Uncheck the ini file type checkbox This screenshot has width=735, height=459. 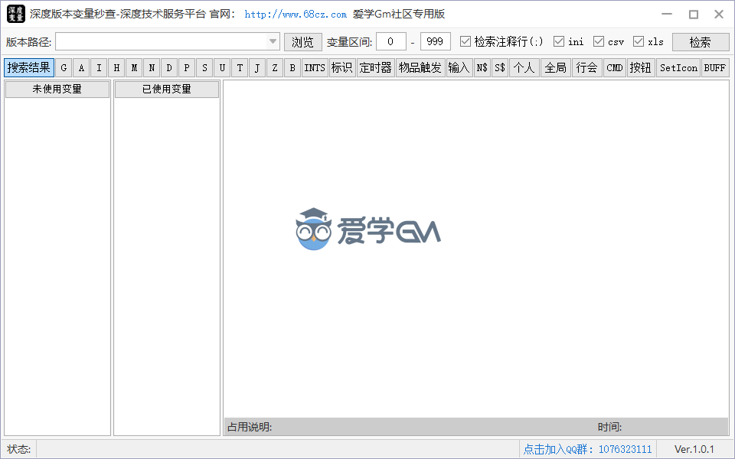559,42
